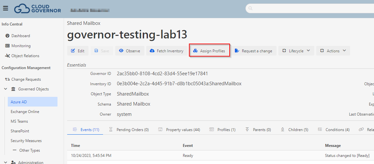The image size is (374, 164).
Task: Click the Fetch Inventory cloud-download icon
Action: click(x=152, y=51)
